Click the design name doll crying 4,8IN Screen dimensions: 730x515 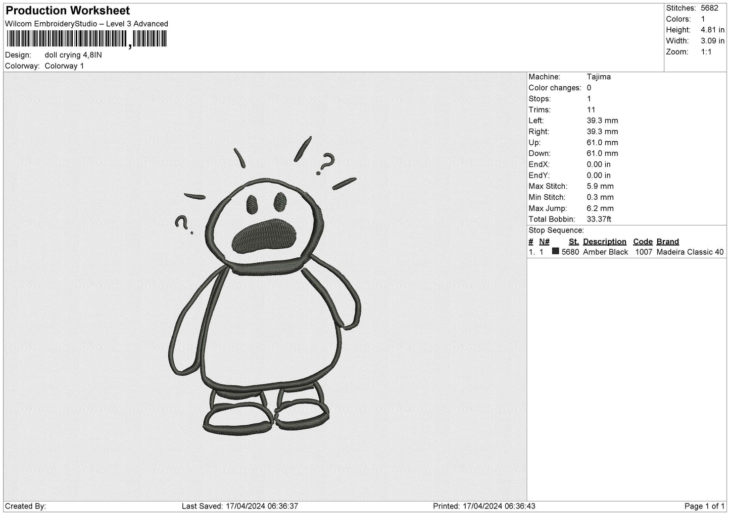point(73,55)
